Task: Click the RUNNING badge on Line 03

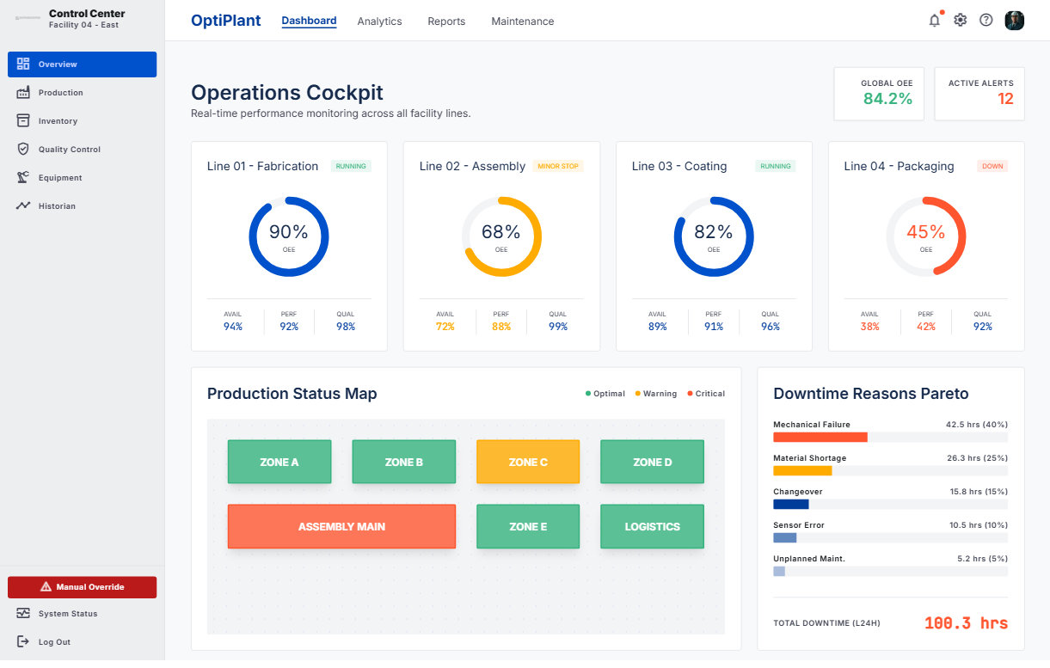Action: coord(776,166)
